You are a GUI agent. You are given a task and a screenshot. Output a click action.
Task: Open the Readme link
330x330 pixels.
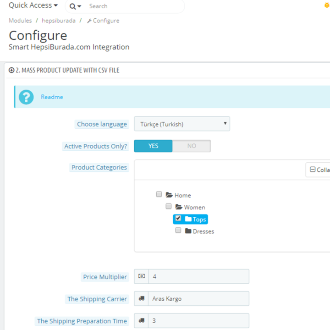pos(52,97)
